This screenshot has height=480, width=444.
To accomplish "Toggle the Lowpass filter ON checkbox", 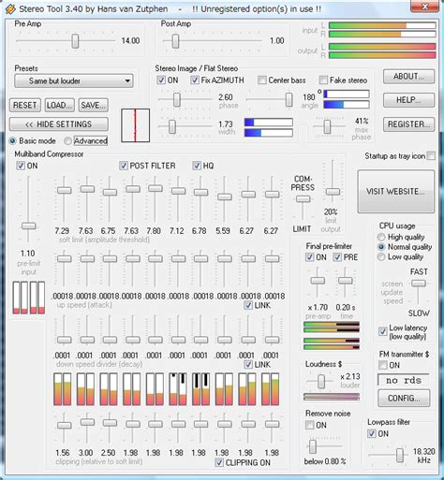I will pos(371,433).
